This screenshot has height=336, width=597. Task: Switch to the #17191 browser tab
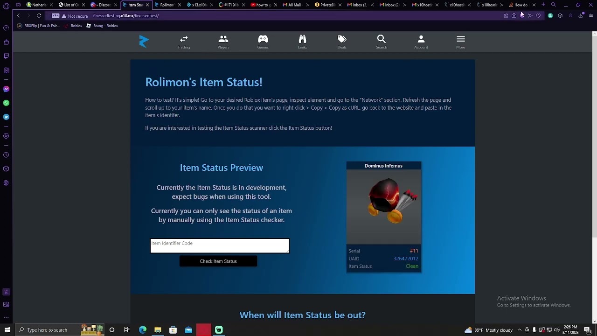231,5
